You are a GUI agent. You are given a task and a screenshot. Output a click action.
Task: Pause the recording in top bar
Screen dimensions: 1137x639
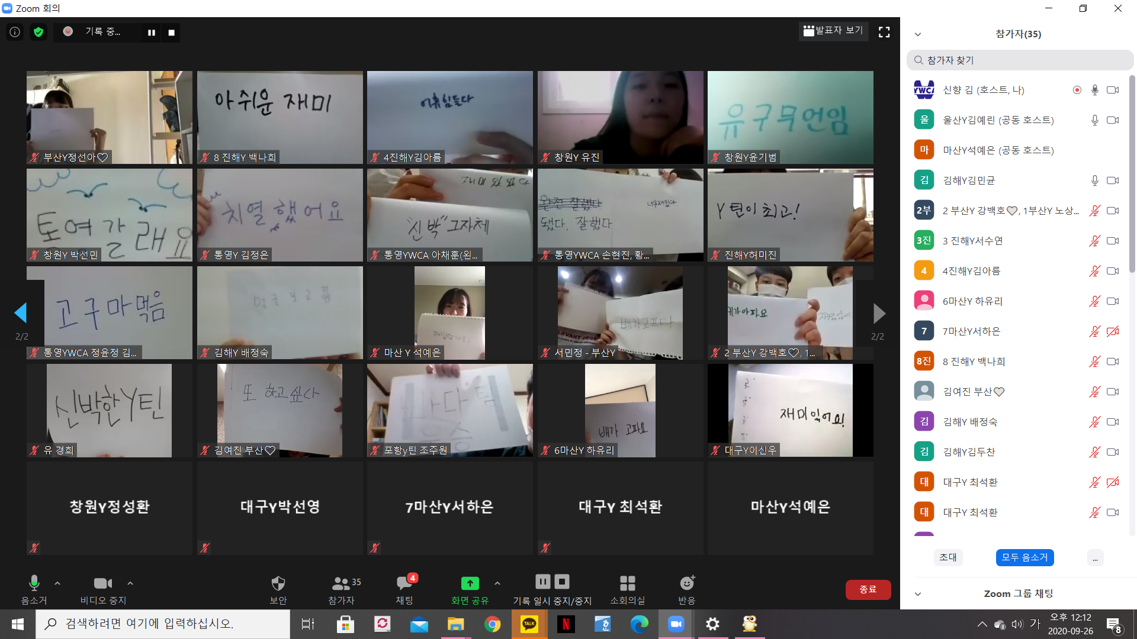pyautogui.click(x=152, y=33)
